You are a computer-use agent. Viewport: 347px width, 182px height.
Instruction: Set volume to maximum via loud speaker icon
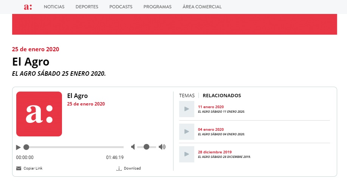(x=162, y=147)
